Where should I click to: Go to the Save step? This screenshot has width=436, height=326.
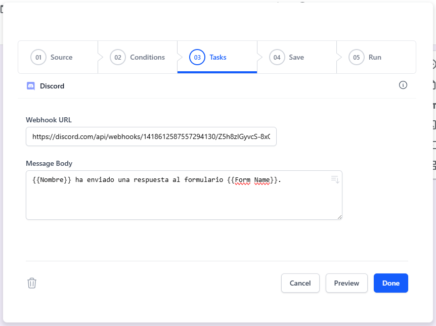pos(296,57)
